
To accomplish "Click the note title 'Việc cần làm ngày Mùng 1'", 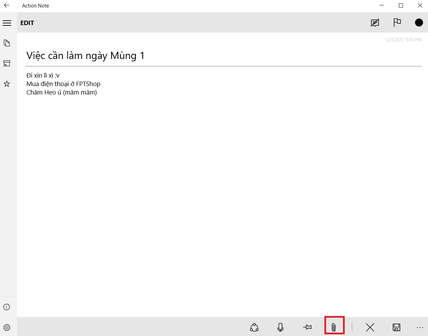I will [85, 56].
